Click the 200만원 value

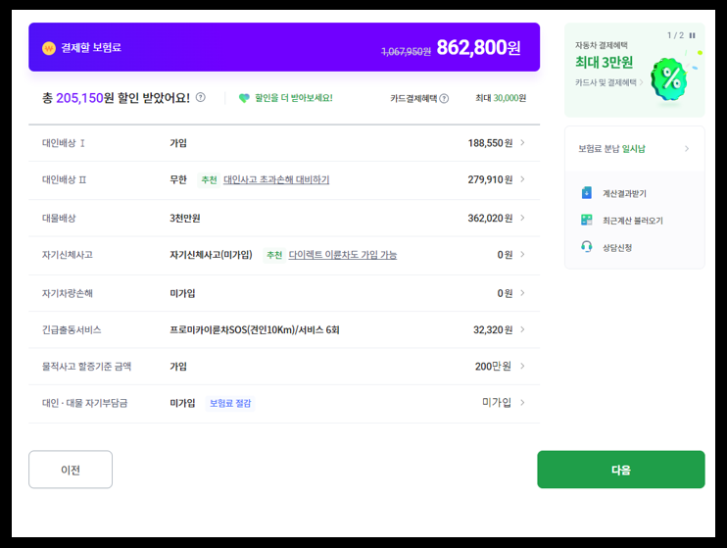tap(493, 367)
